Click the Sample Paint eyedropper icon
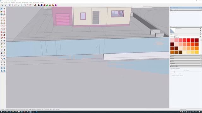202x113 pixels. 201,35
